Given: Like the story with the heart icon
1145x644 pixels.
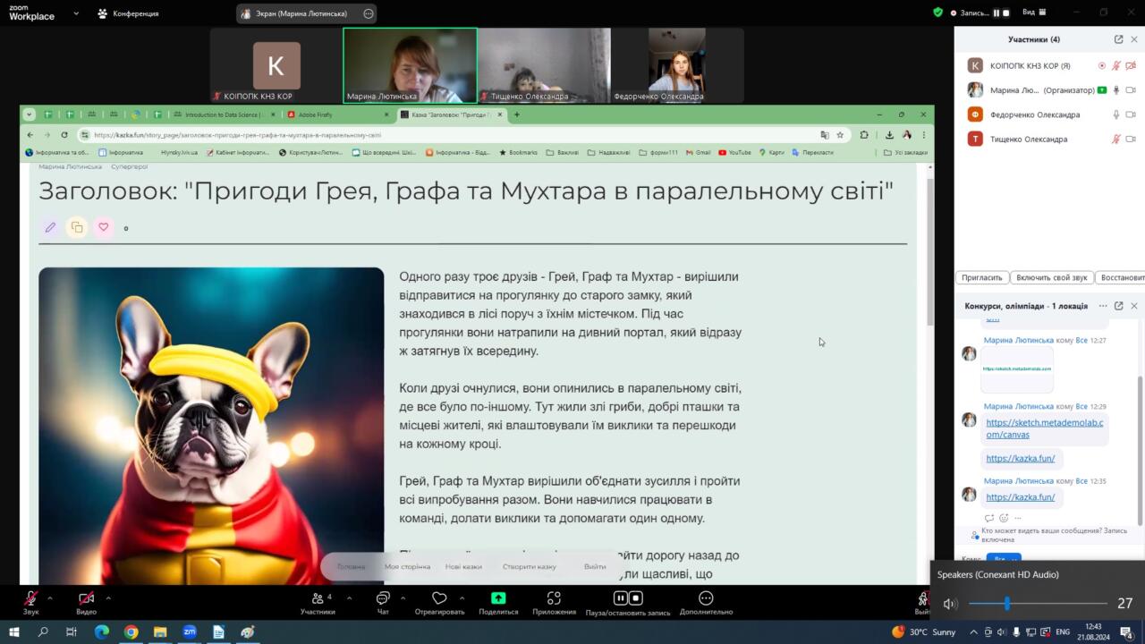Looking at the screenshot, I should 104,227.
